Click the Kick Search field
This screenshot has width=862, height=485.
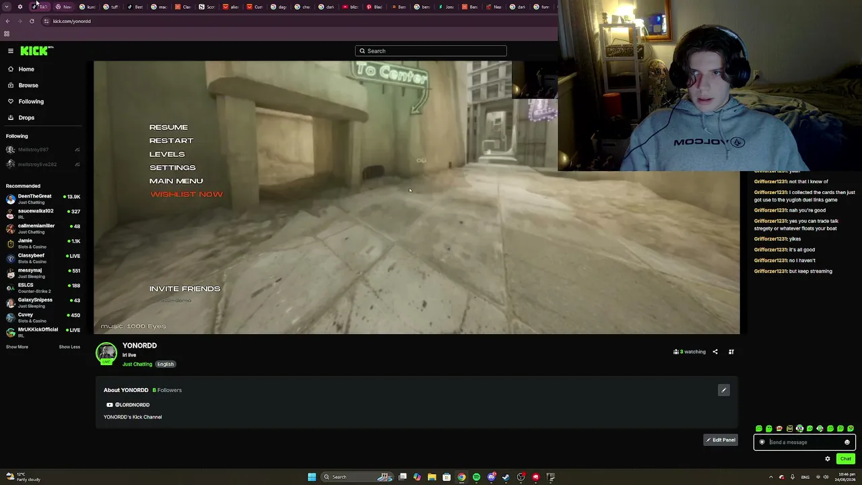point(431,51)
